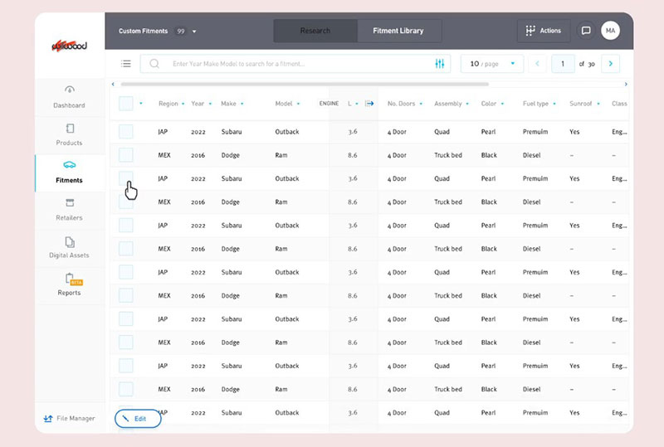Check the fifth Dodge Ram row checkbox

pyautogui.click(x=126, y=342)
